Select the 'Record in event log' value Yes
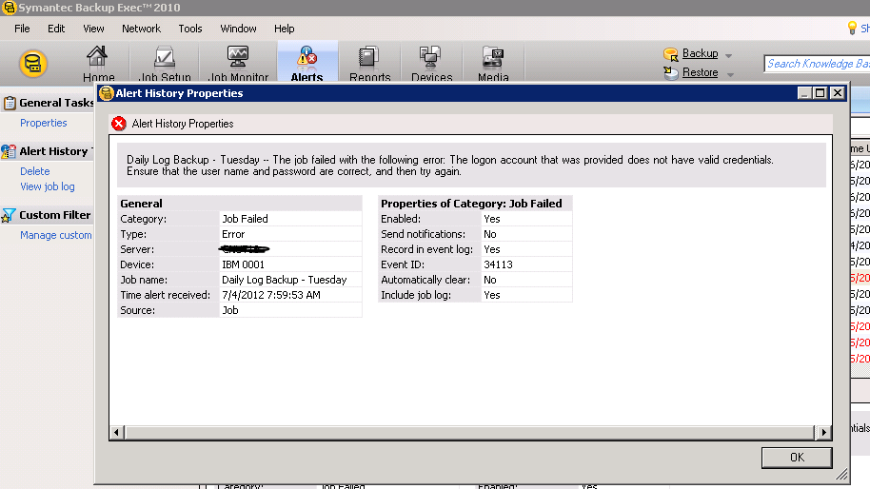 point(491,249)
